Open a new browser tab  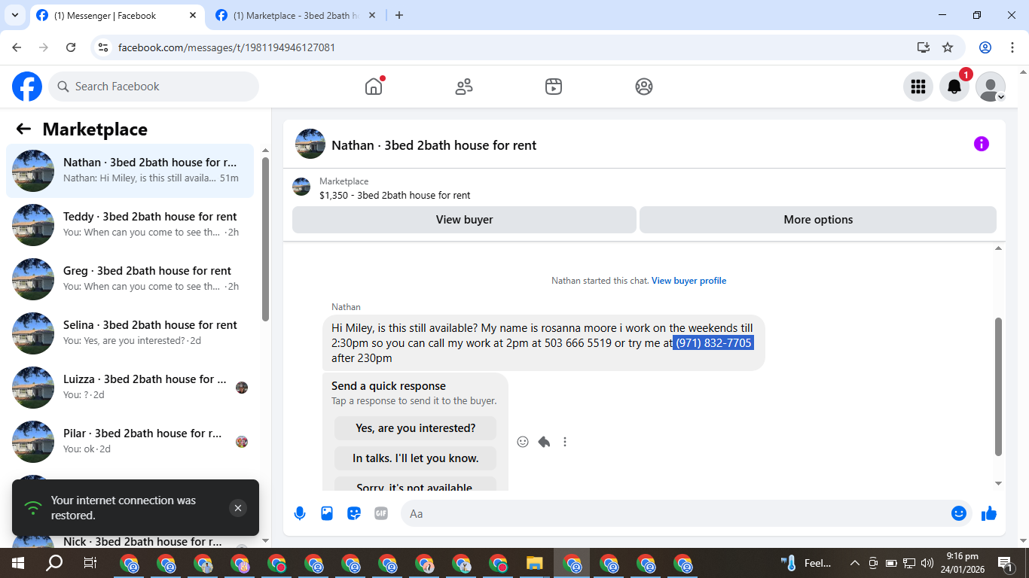pos(399,15)
